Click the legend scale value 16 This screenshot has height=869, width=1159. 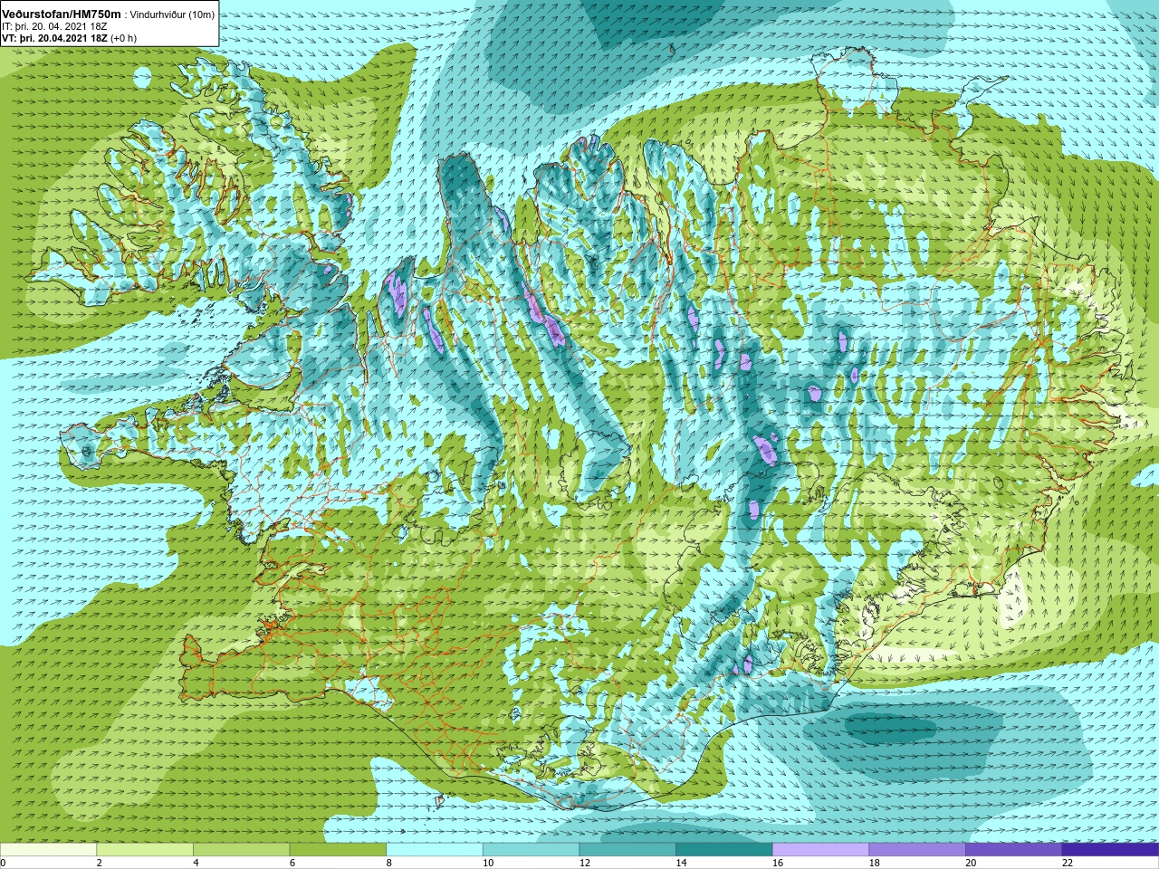point(778,863)
